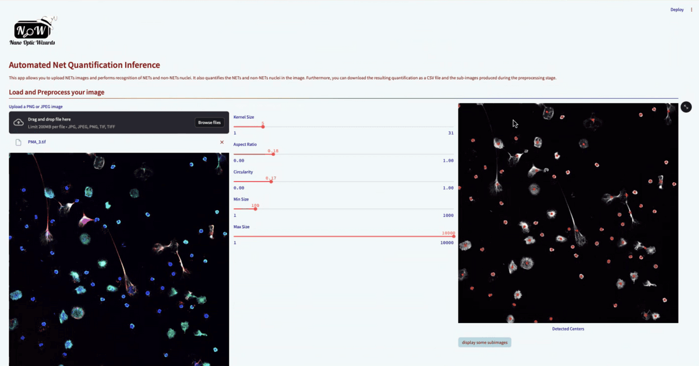Set the Min Size slider value
Image resolution: width=699 pixels, height=366 pixels.
256,208
